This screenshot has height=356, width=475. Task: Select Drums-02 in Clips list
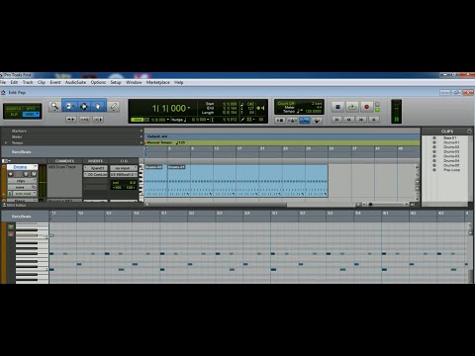point(451,147)
